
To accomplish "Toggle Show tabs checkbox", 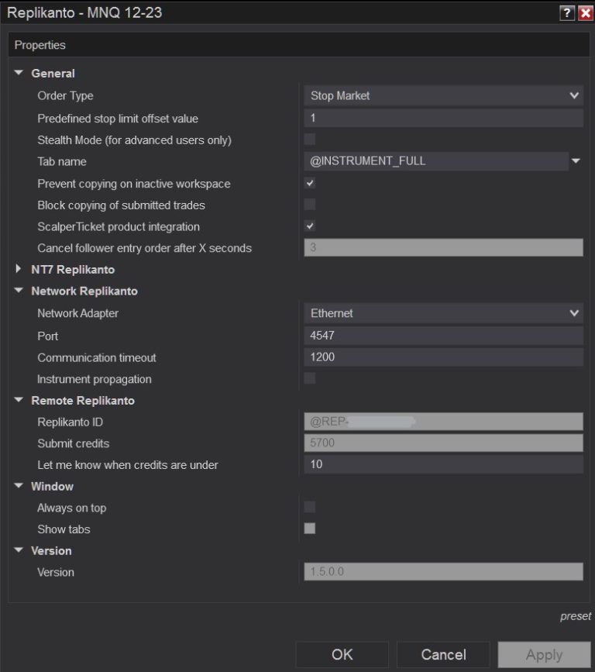I will (x=310, y=529).
